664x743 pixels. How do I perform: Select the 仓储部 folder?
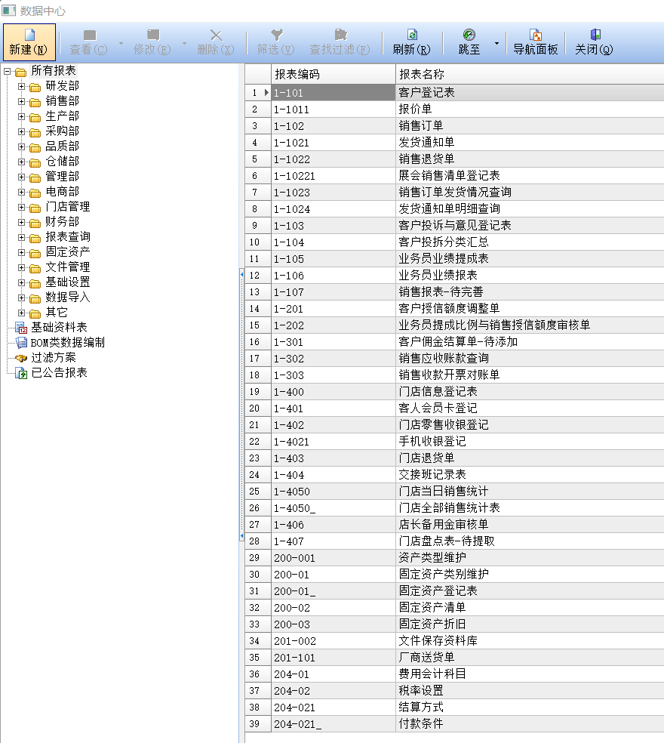62,162
